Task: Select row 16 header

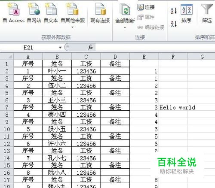Action: [7, 173]
